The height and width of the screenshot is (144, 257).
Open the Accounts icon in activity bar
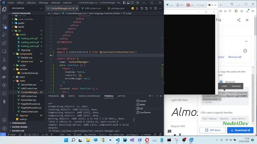click(4, 120)
